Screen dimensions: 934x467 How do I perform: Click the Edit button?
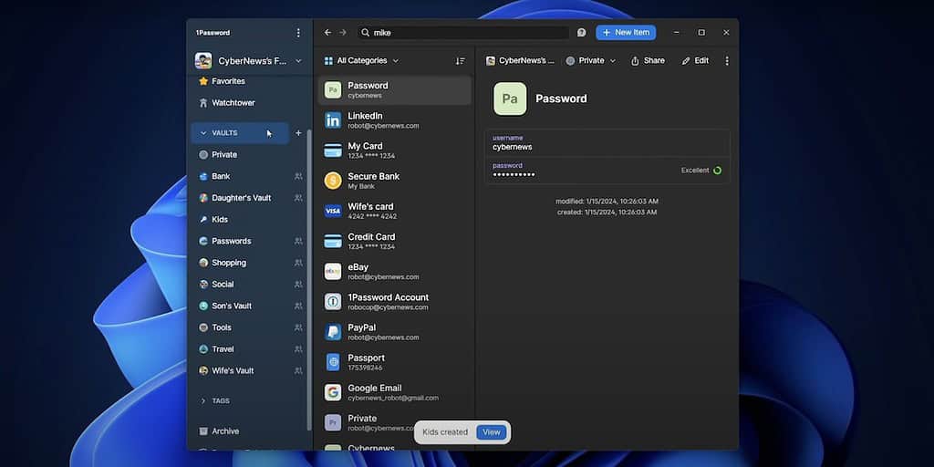(x=695, y=61)
